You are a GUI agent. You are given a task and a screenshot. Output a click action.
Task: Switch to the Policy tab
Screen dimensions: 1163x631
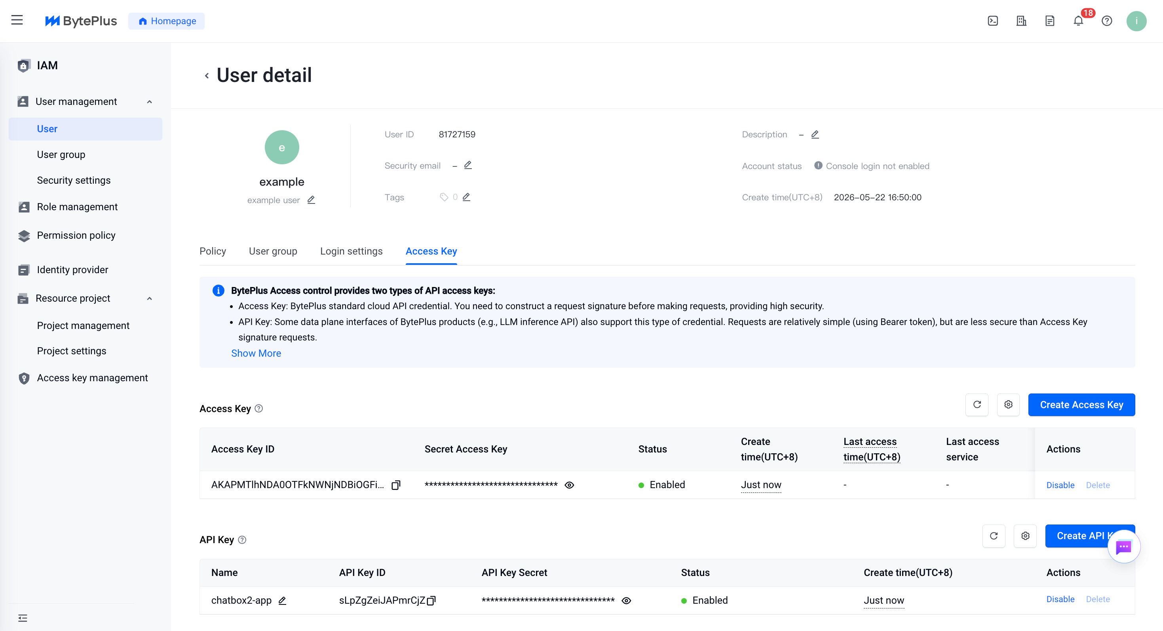(x=213, y=251)
